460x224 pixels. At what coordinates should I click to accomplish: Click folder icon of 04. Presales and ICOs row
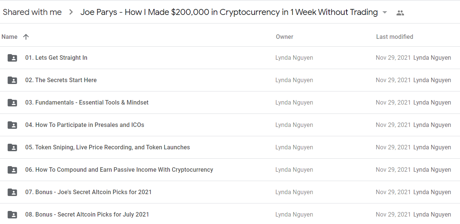point(12,125)
